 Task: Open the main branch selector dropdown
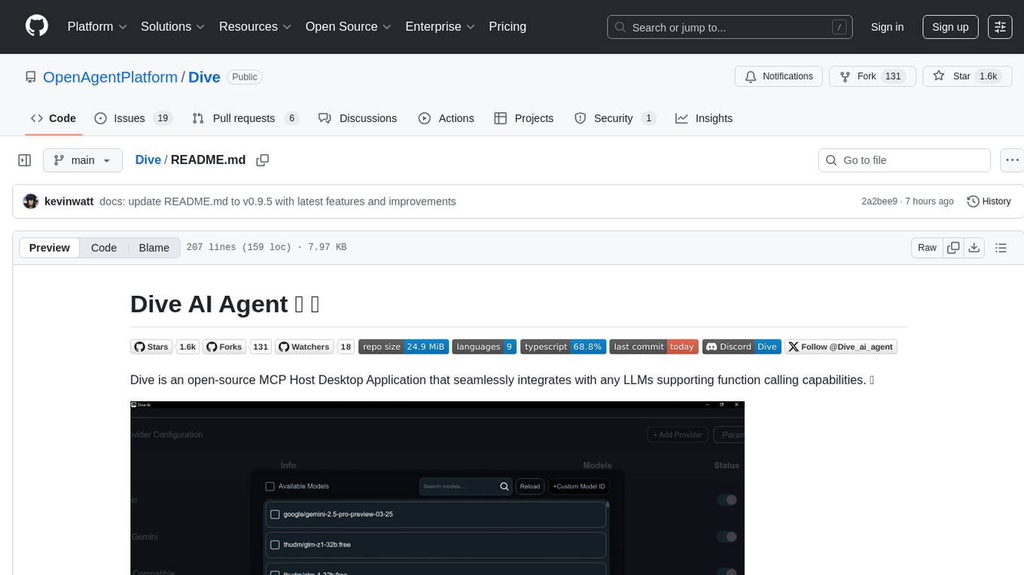click(x=83, y=160)
